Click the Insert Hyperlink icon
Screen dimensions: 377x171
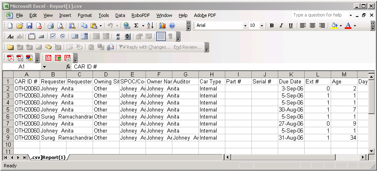127,26
